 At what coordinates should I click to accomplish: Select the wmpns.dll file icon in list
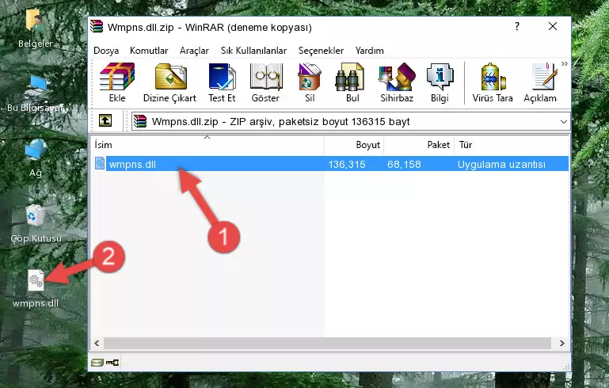click(x=100, y=163)
